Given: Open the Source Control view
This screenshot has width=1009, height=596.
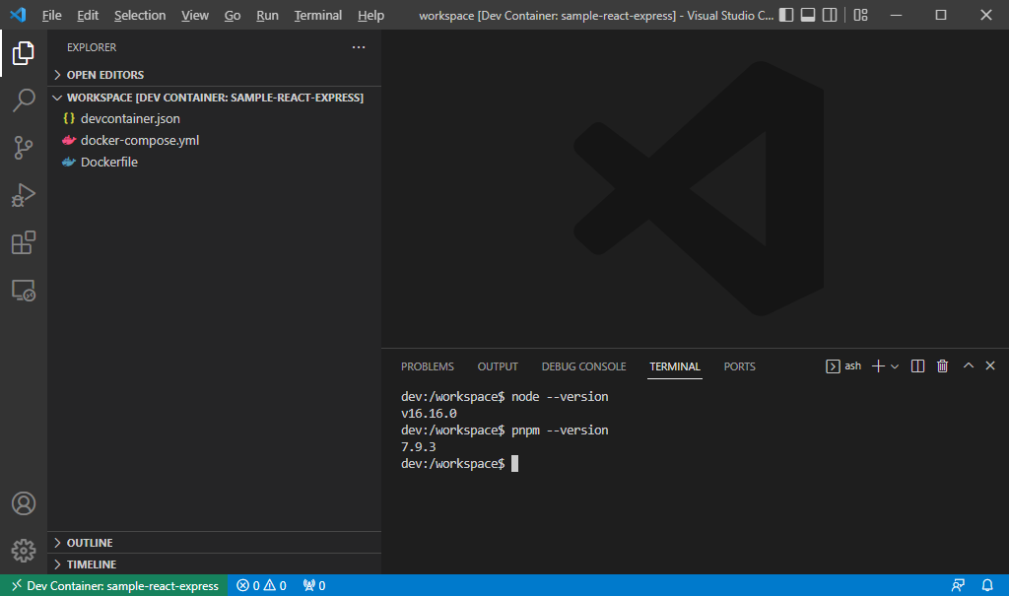Looking at the screenshot, I should [x=24, y=148].
